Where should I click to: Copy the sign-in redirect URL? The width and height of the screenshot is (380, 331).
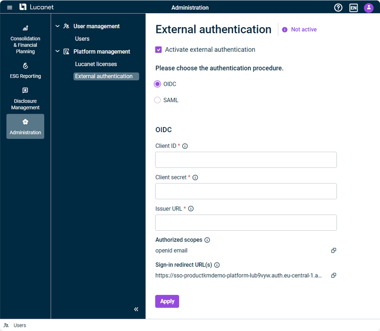click(x=333, y=275)
